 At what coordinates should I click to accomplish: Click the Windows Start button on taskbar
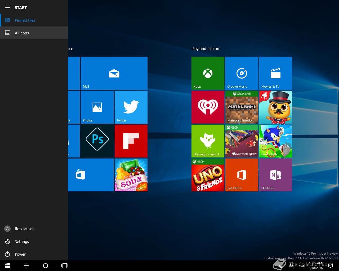click(7, 266)
